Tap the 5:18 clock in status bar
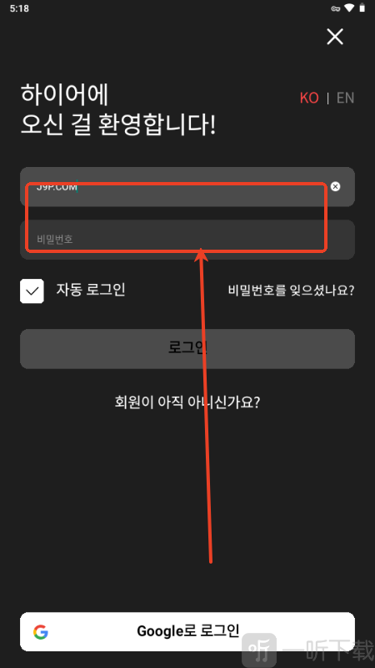The height and width of the screenshot is (668, 375). click(19, 8)
